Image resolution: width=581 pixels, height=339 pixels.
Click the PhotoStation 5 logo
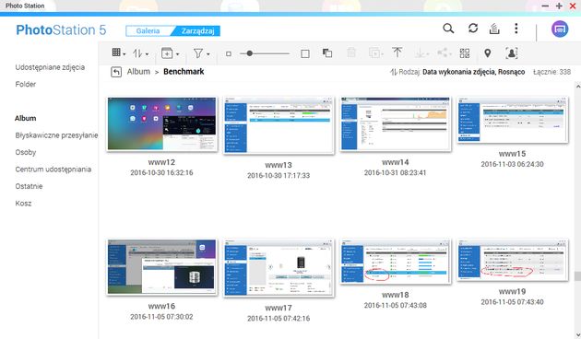click(61, 30)
